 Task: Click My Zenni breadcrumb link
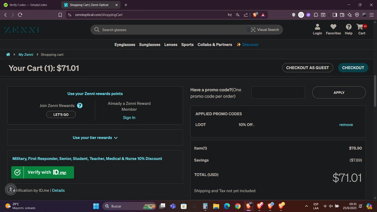pyautogui.click(x=26, y=55)
